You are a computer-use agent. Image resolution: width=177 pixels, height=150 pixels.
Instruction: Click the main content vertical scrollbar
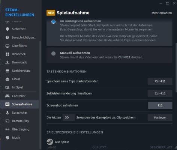pos(176,67)
